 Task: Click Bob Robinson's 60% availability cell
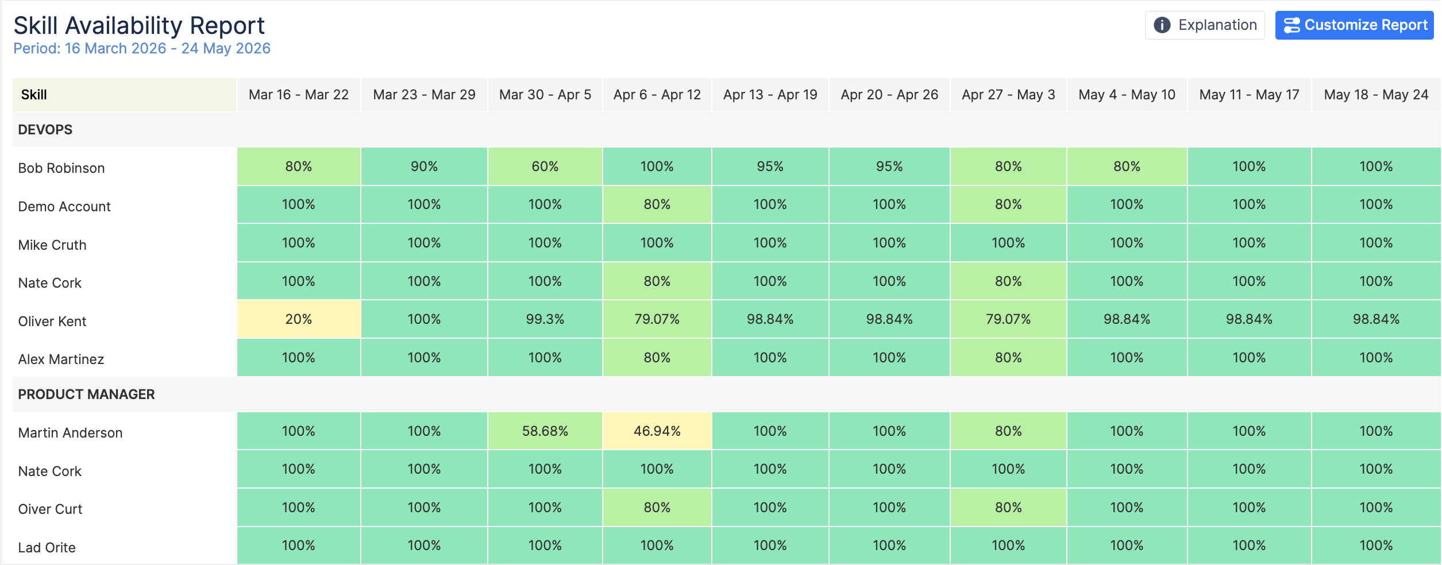click(545, 167)
